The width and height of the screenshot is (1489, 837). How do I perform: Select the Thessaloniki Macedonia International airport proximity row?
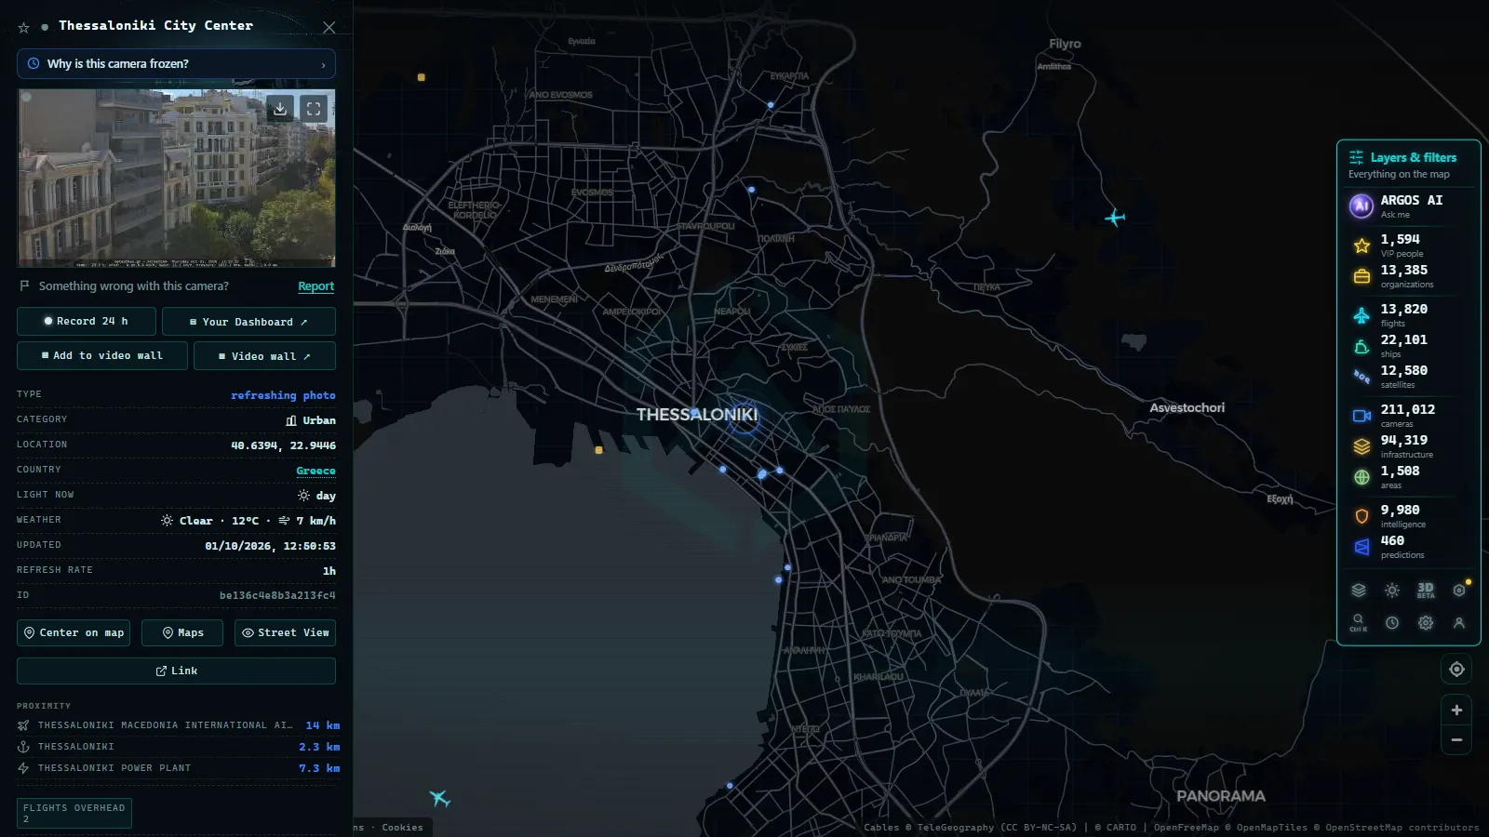[178, 725]
